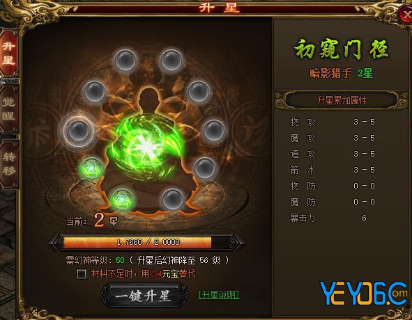Click the 一键升星 button
Image resolution: width=412 pixels, height=320 pixels.
144,296
